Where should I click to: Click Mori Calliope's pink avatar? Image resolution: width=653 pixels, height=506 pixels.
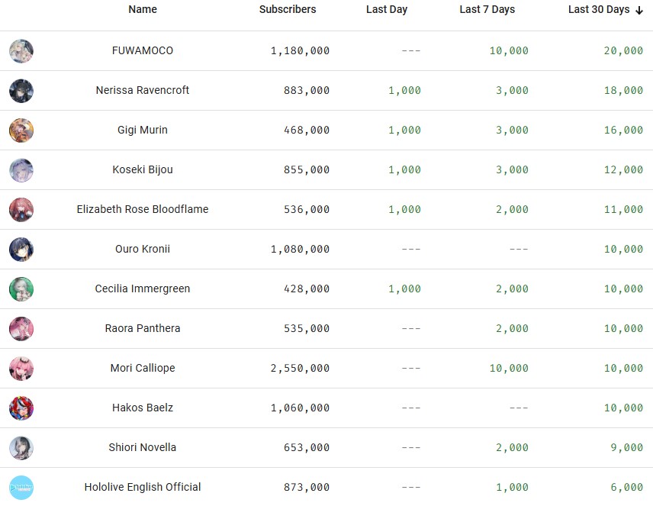click(21, 369)
